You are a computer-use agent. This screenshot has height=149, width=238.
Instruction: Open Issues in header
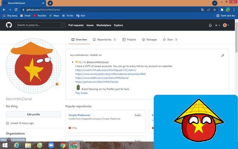pyautogui.click(x=90, y=25)
